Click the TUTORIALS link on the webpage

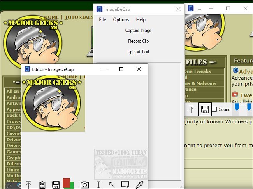79,17
